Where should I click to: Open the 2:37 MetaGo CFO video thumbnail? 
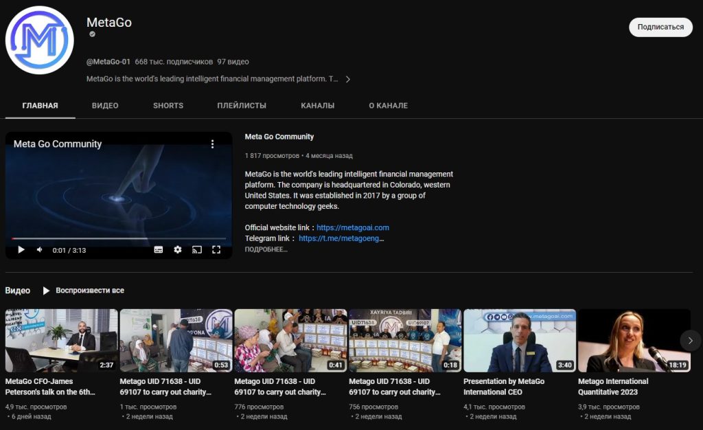[61, 340]
